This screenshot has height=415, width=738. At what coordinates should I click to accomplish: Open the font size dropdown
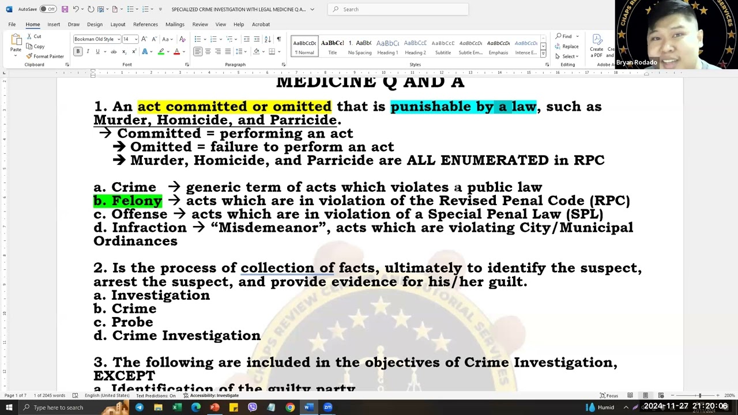coord(136,39)
